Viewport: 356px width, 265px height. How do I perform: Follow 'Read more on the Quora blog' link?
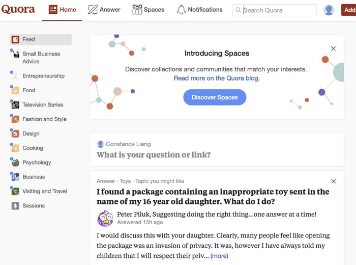(217, 78)
